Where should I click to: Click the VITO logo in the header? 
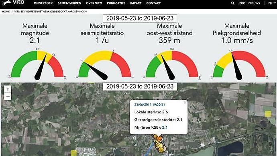tap(13, 3)
